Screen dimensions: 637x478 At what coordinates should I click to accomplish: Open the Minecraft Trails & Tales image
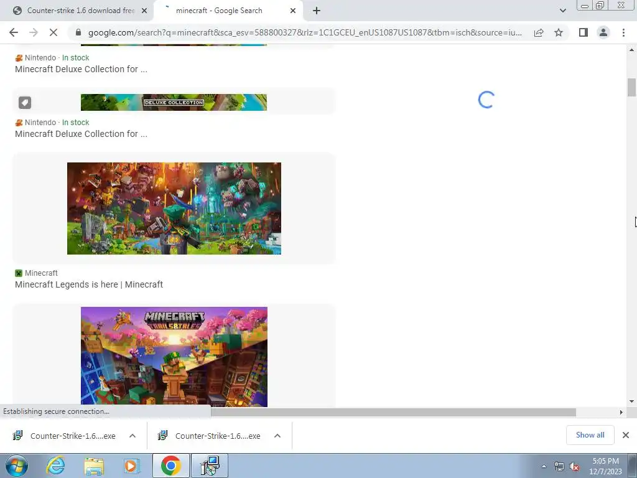[174, 357]
